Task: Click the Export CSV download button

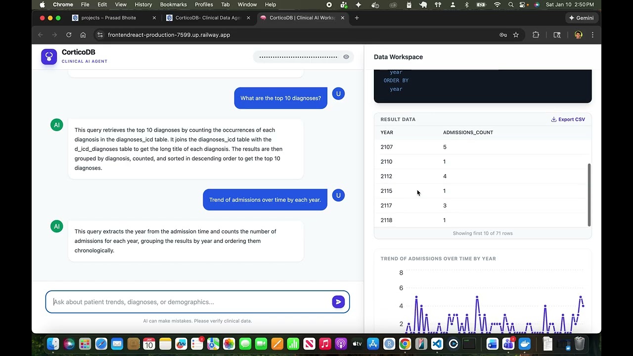Action: pyautogui.click(x=568, y=119)
